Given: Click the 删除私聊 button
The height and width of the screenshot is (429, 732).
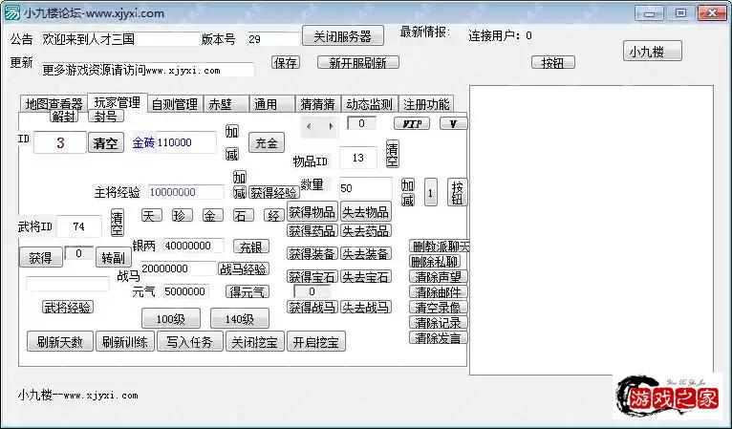Looking at the screenshot, I should (435, 262).
